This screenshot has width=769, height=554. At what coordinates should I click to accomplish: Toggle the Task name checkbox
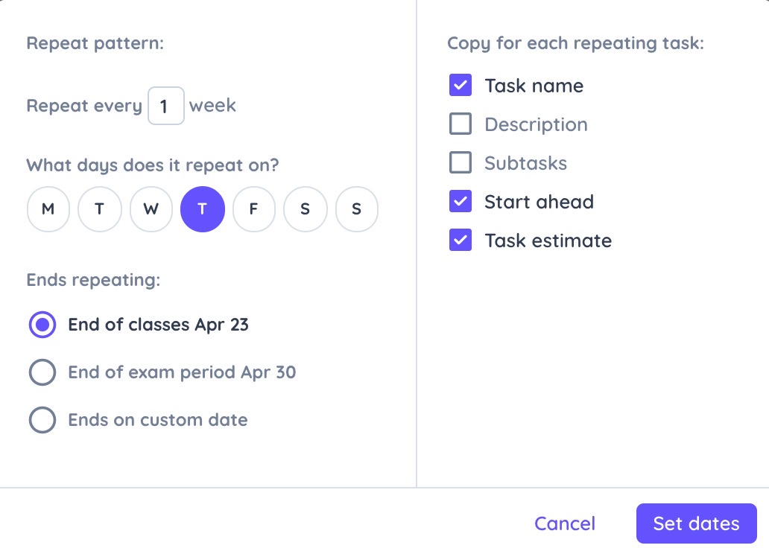460,86
